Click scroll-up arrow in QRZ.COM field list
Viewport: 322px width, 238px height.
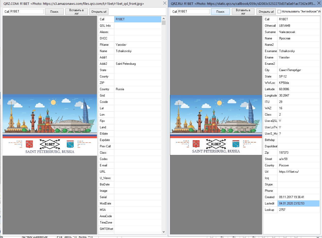pyautogui.click(x=164, y=19)
